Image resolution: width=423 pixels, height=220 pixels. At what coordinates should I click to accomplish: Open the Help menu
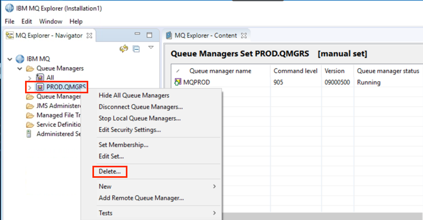(x=76, y=21)
